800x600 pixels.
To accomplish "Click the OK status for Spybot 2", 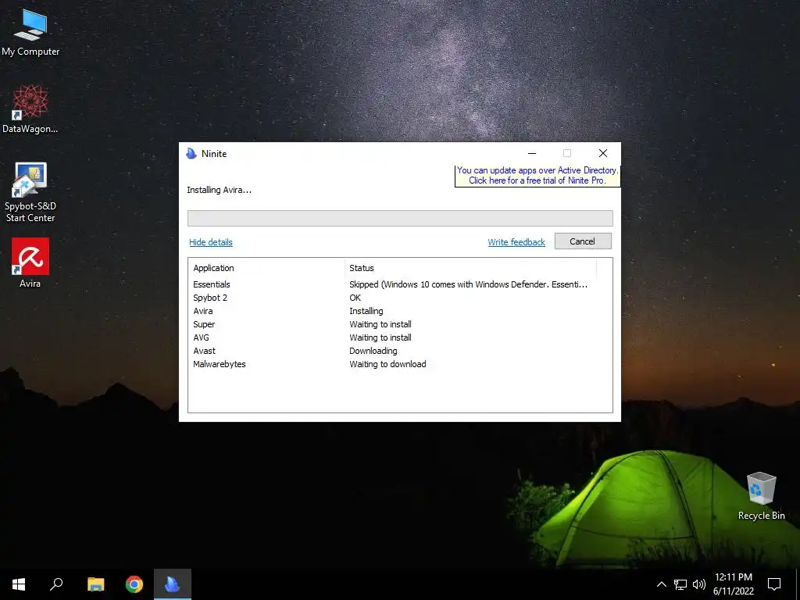I will click(355, 298).
